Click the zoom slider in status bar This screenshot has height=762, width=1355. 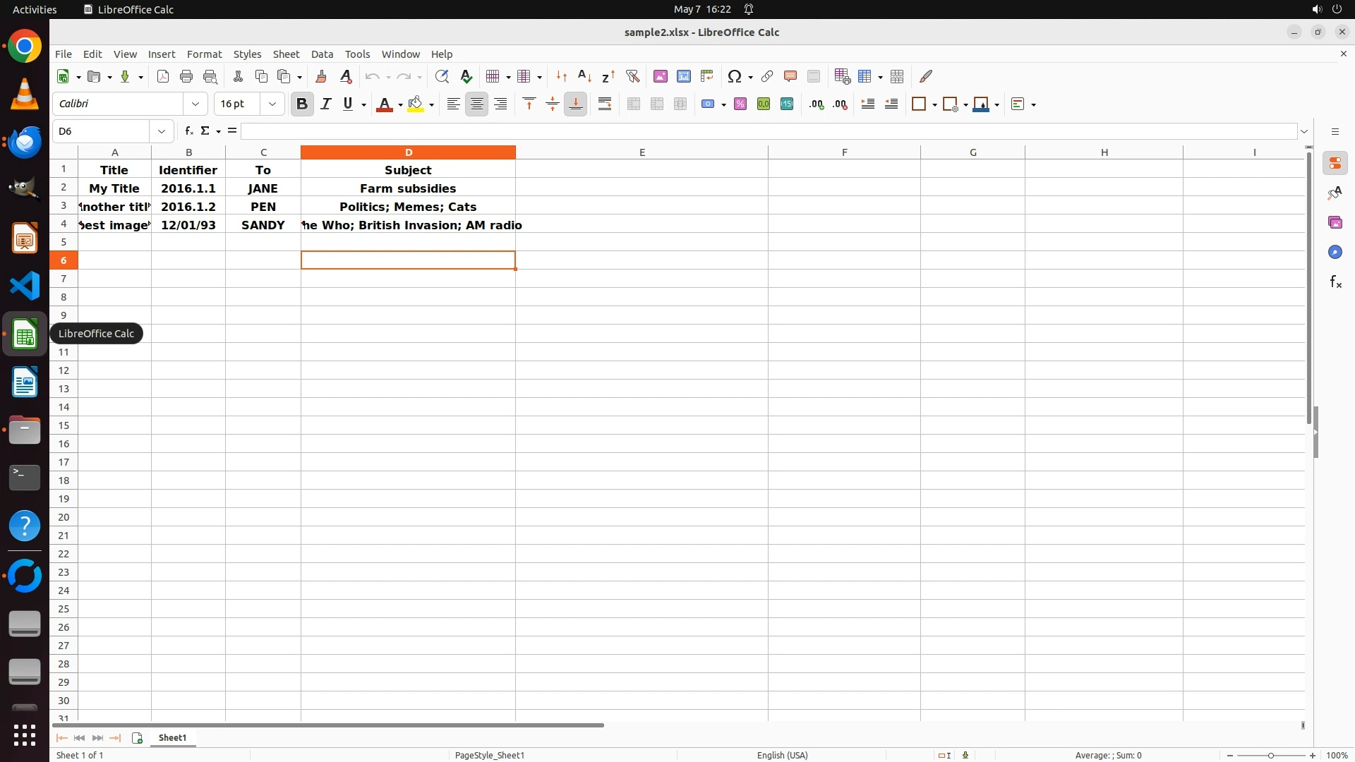click(x=1270, y=755)
